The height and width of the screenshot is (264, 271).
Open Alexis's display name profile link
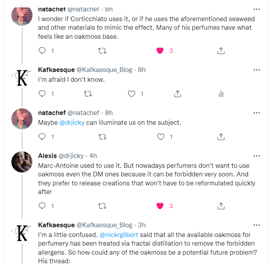(47, 156)
